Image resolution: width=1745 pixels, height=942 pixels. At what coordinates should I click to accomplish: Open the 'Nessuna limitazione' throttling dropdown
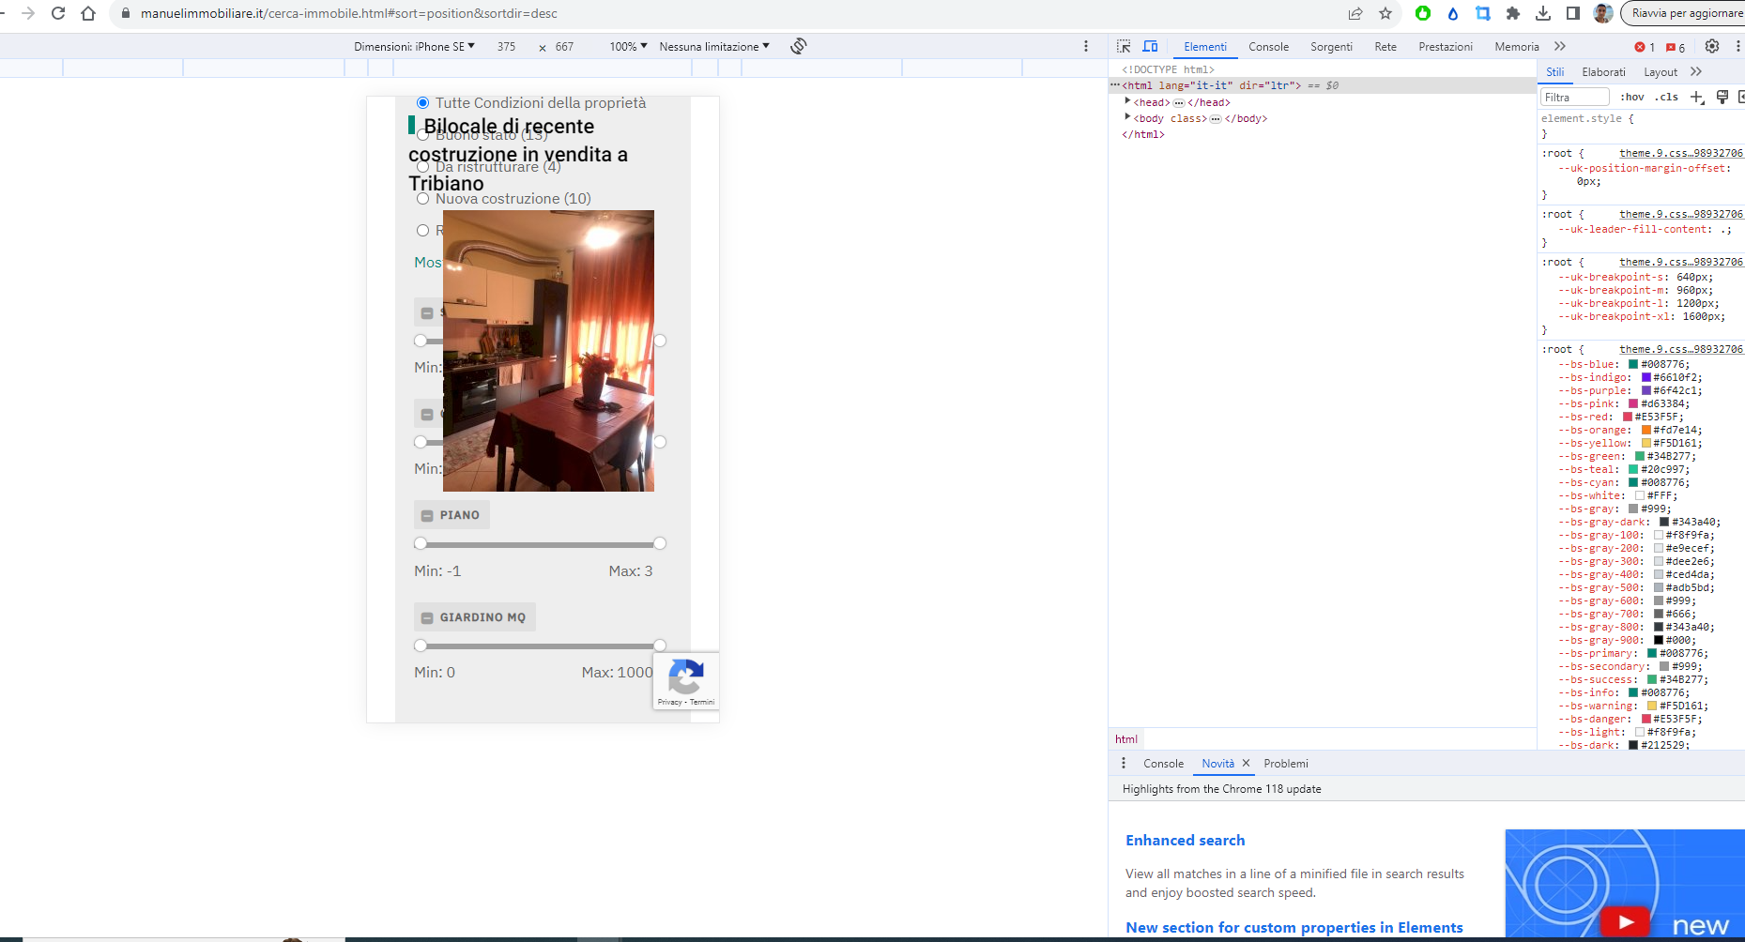click(x=713, y=46)
